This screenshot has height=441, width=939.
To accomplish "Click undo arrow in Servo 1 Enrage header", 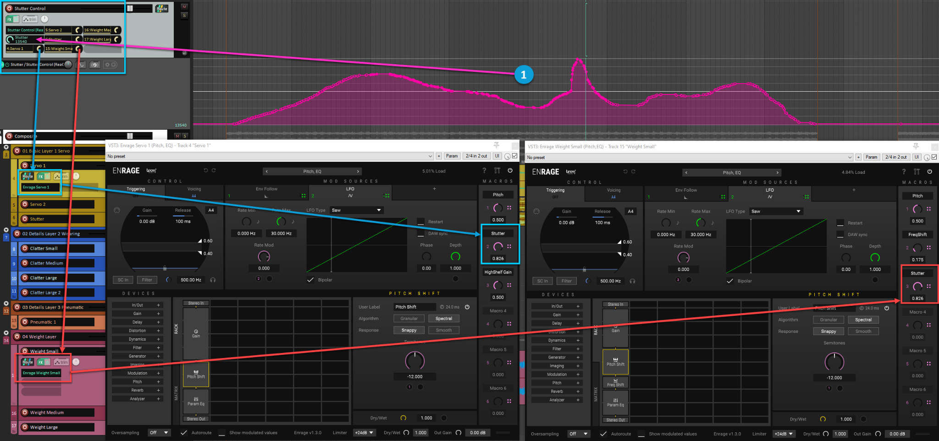I will click(206, 171).
